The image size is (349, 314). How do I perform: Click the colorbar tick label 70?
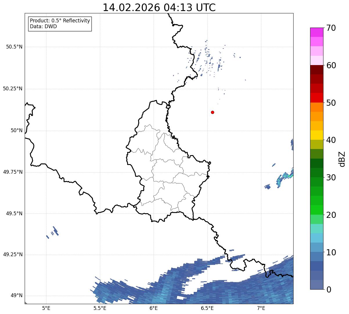click(x=331, y=28)
